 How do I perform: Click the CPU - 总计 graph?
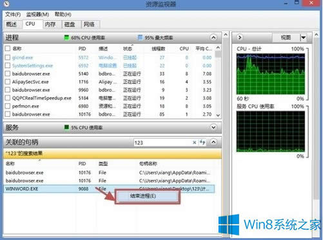[271, 74]
